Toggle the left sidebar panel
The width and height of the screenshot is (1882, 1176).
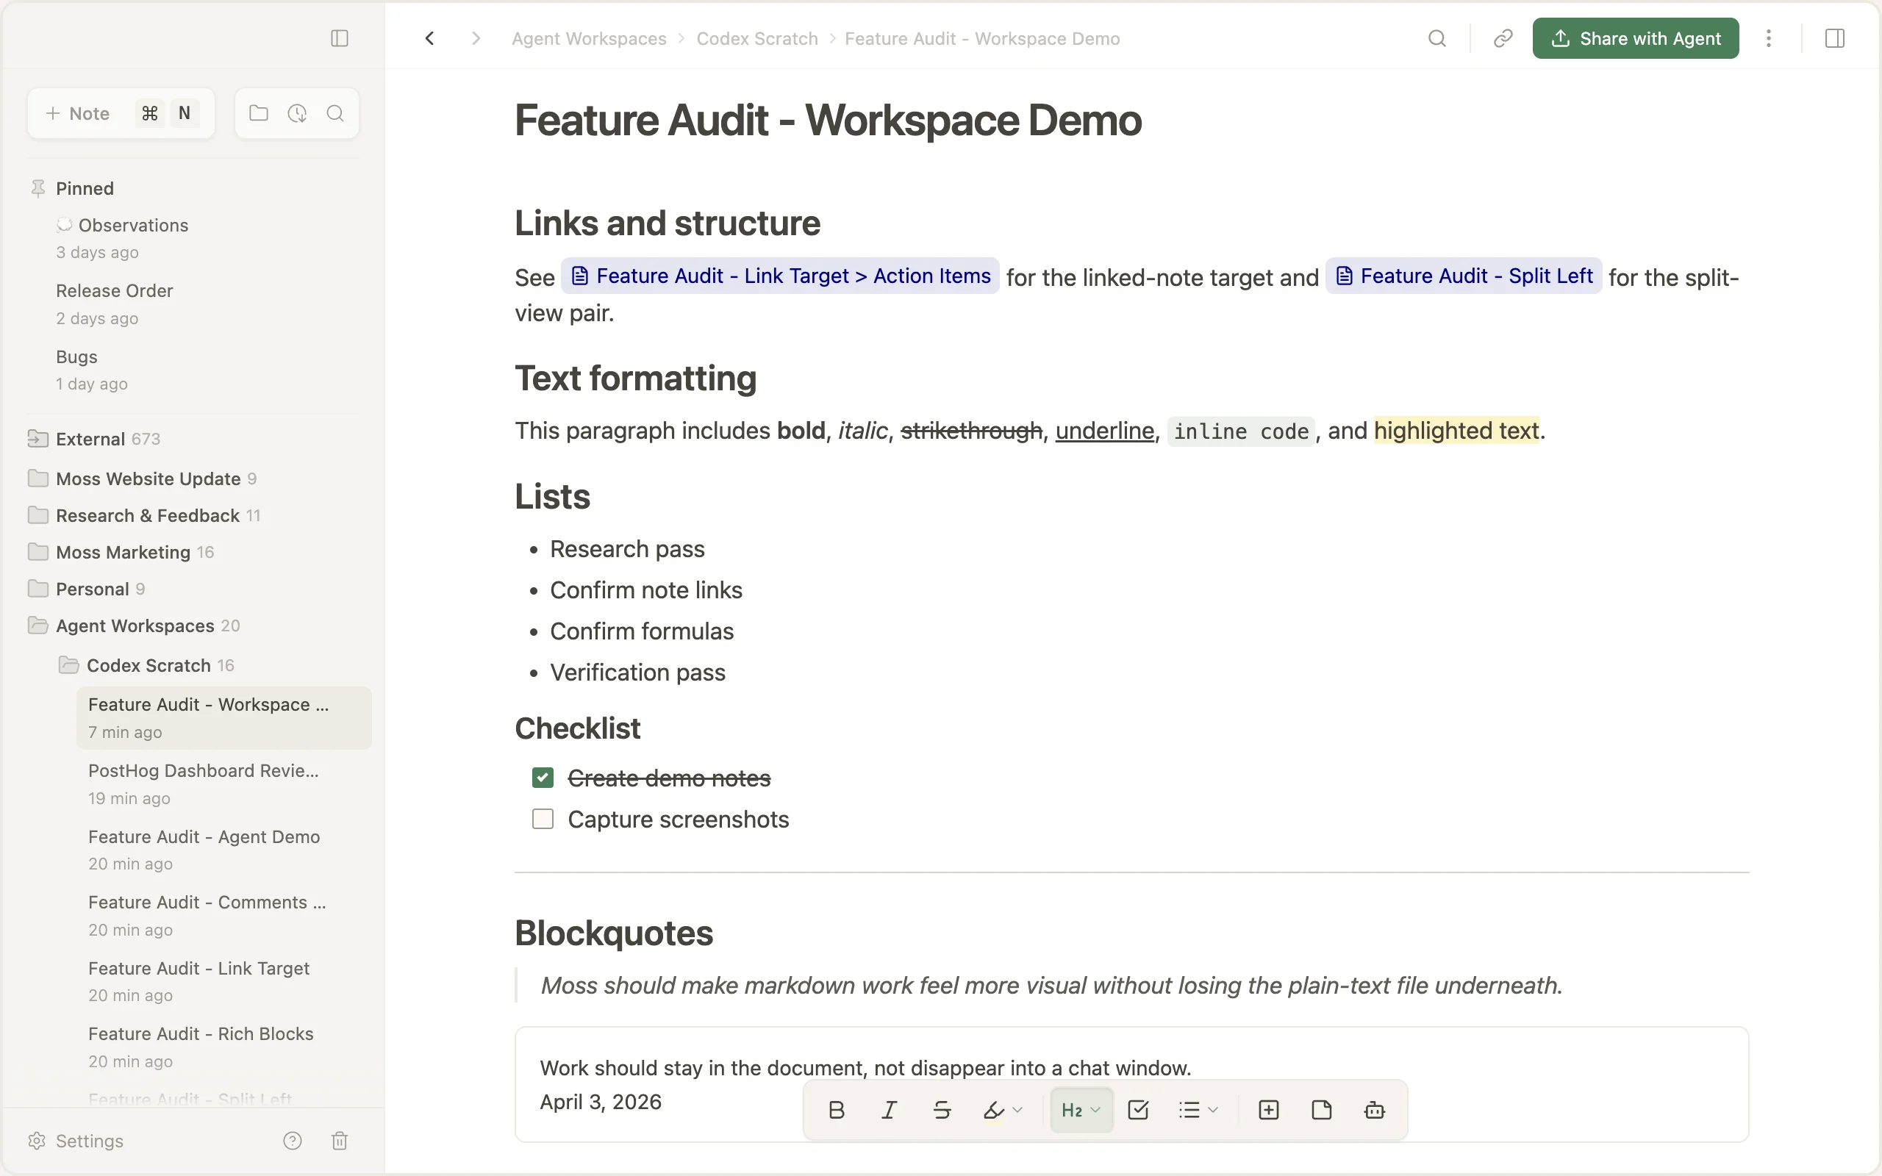[339, 38]
